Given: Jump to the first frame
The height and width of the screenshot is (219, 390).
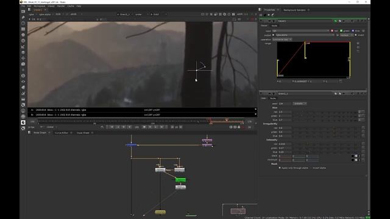Looking at the screenshot, I should pyautogui.click(x=112, y=127).
